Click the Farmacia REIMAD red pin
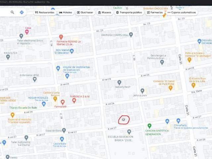This screenshot has height=159, width=212. pos(61,37)
